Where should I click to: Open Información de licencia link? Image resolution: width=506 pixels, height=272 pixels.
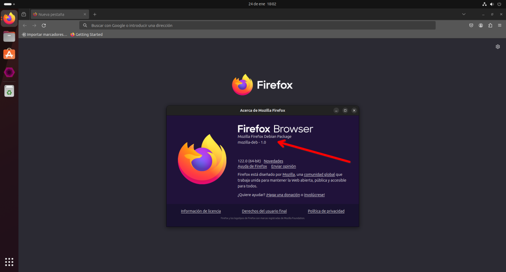tap(201, 211)
